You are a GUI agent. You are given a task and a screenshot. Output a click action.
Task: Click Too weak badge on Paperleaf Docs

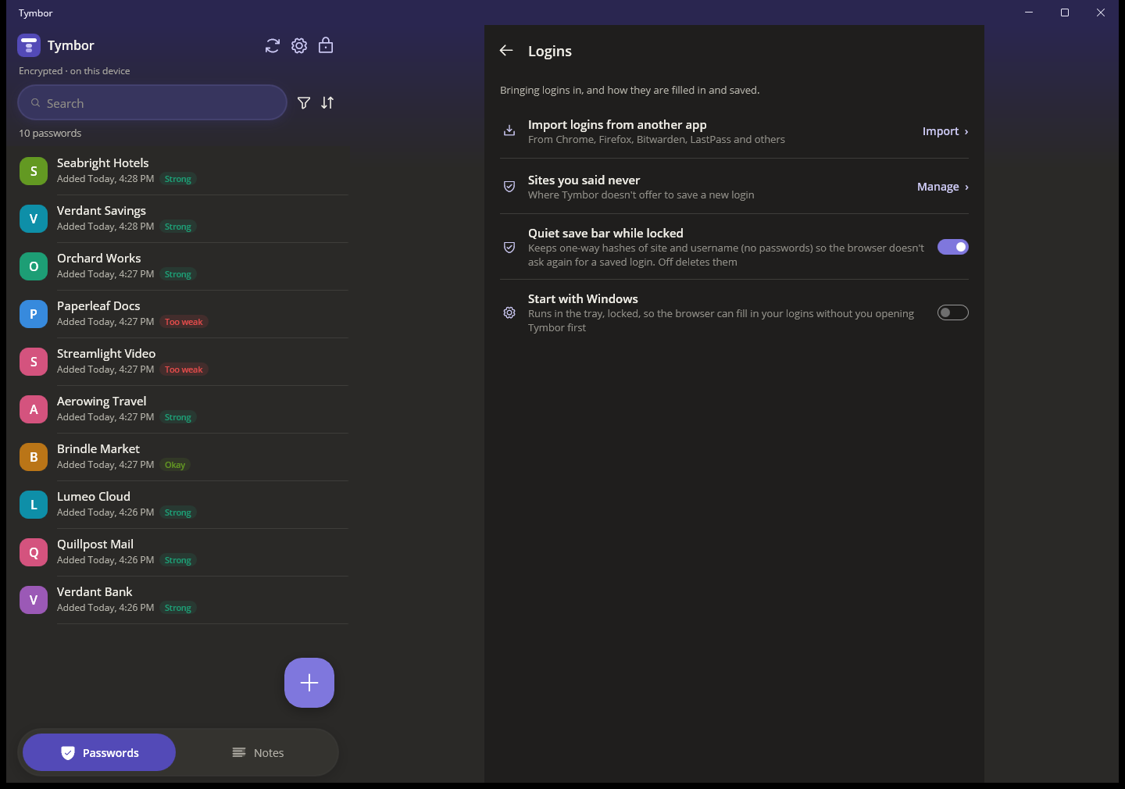point(184,322)
